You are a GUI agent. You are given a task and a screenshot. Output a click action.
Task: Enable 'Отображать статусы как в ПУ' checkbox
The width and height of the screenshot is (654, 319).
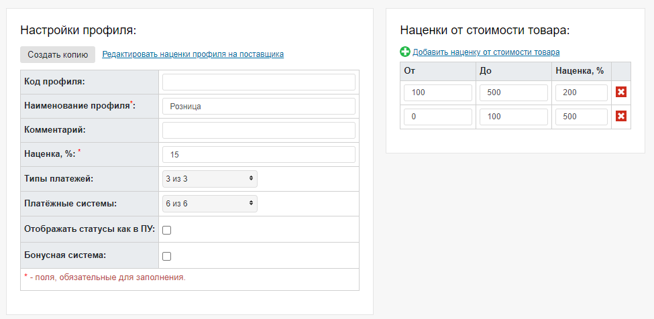pyautogui.click(x=167, y=230)
